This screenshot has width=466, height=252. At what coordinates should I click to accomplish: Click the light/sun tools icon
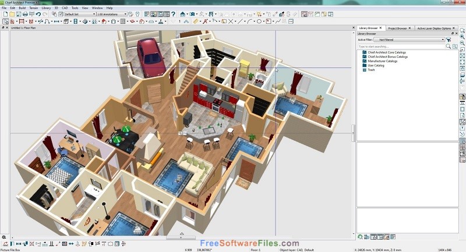coord(259,14)
